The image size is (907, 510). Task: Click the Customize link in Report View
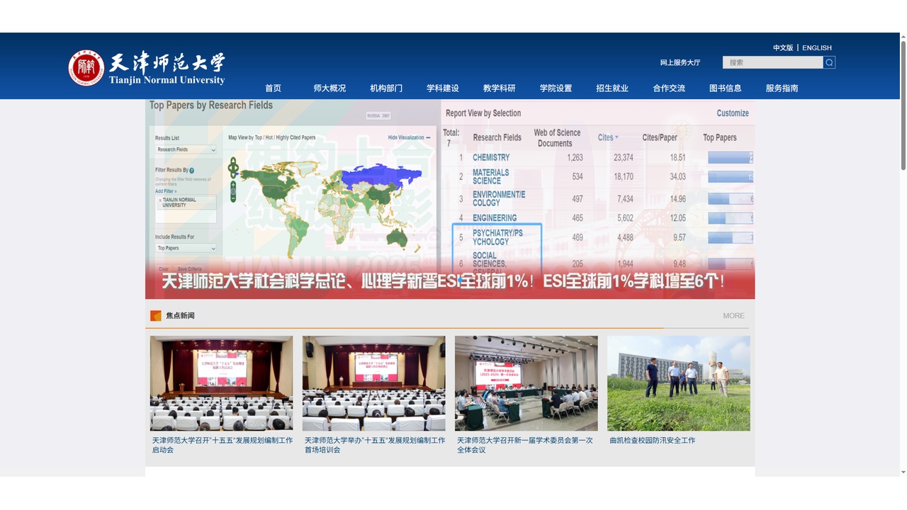point(732,113)
